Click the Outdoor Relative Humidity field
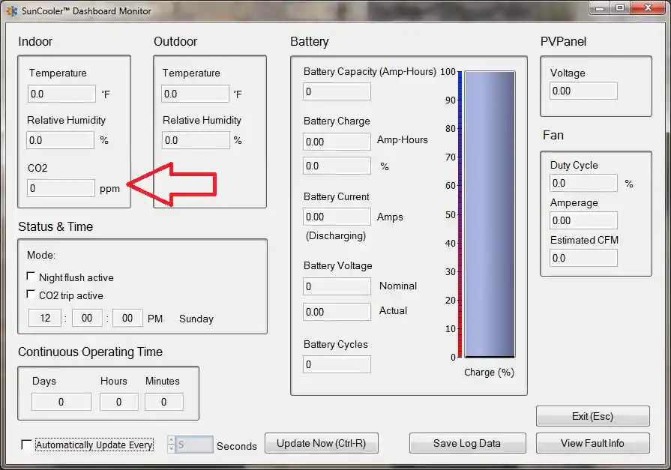Screen dimensions: 671x470 [196, 140]
